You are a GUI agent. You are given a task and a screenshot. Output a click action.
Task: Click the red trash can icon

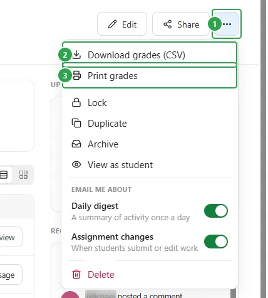[x=76, y=274]
